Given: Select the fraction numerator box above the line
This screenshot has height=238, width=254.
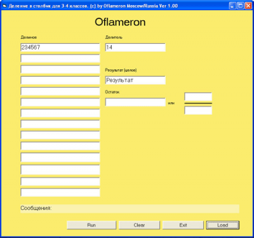Looking at the screenshot, I should coord(198,96).
